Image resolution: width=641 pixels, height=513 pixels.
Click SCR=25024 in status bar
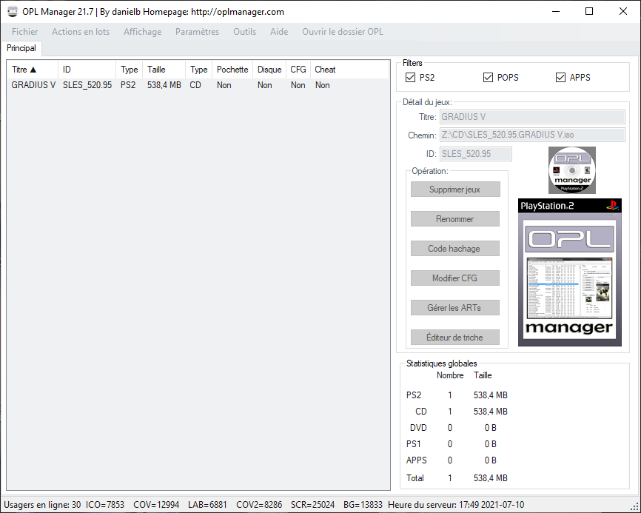(313, 505)
